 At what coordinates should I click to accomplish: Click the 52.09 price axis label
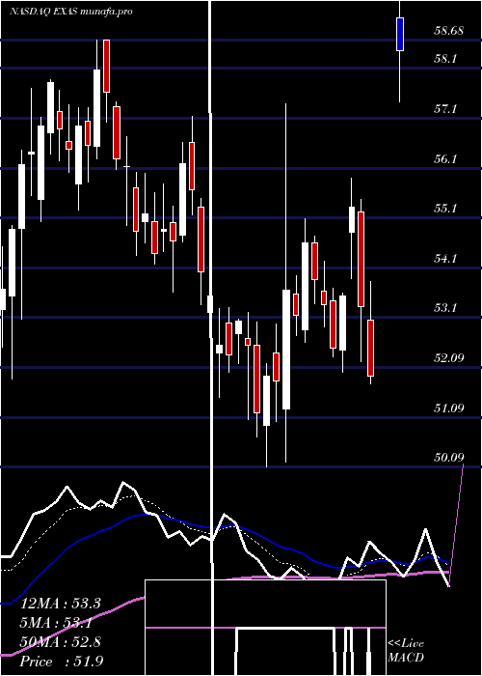(449, 358)
